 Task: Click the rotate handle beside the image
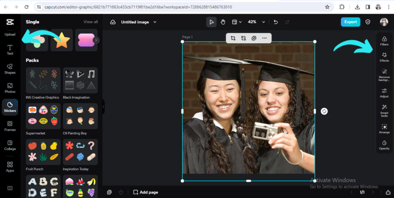324,111
